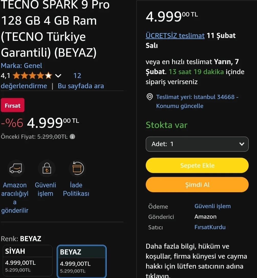
Task: Open the ÜCRETSİZ teslimat link
Action: click(x=175, y=36)
